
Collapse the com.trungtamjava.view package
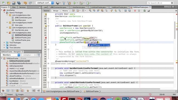[7, 32]
